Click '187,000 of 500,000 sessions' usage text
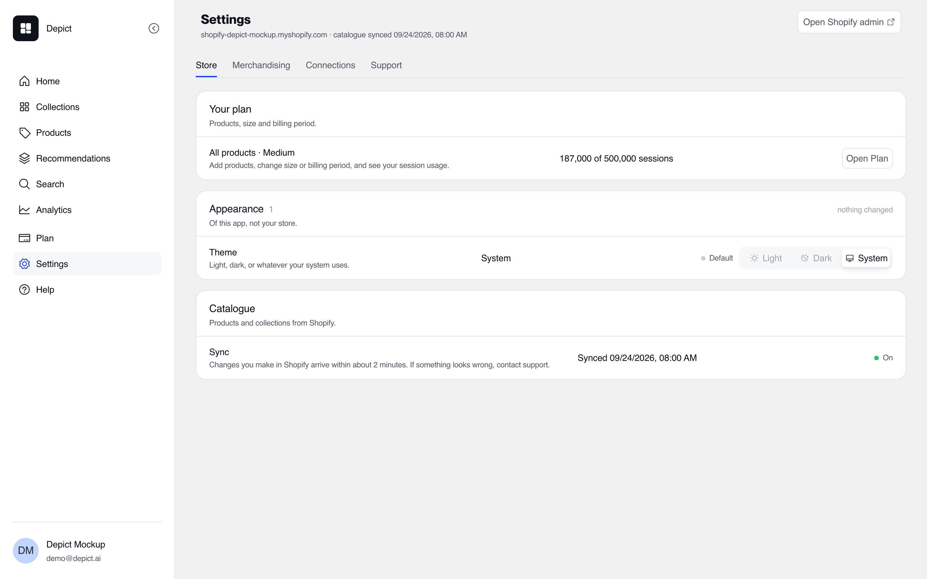The height and width of the screenshot is (579, 927). point(616,159)
